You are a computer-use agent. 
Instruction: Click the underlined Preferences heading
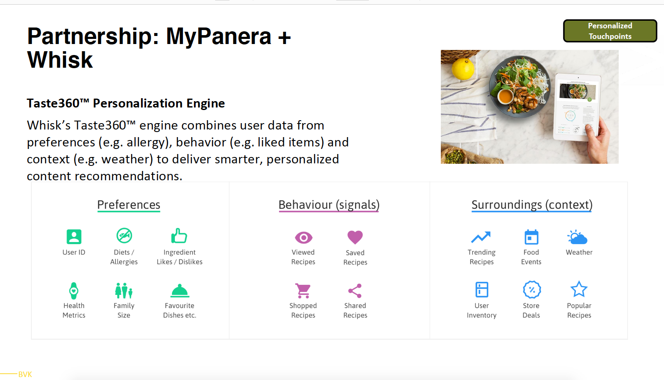tap(129, 205)
